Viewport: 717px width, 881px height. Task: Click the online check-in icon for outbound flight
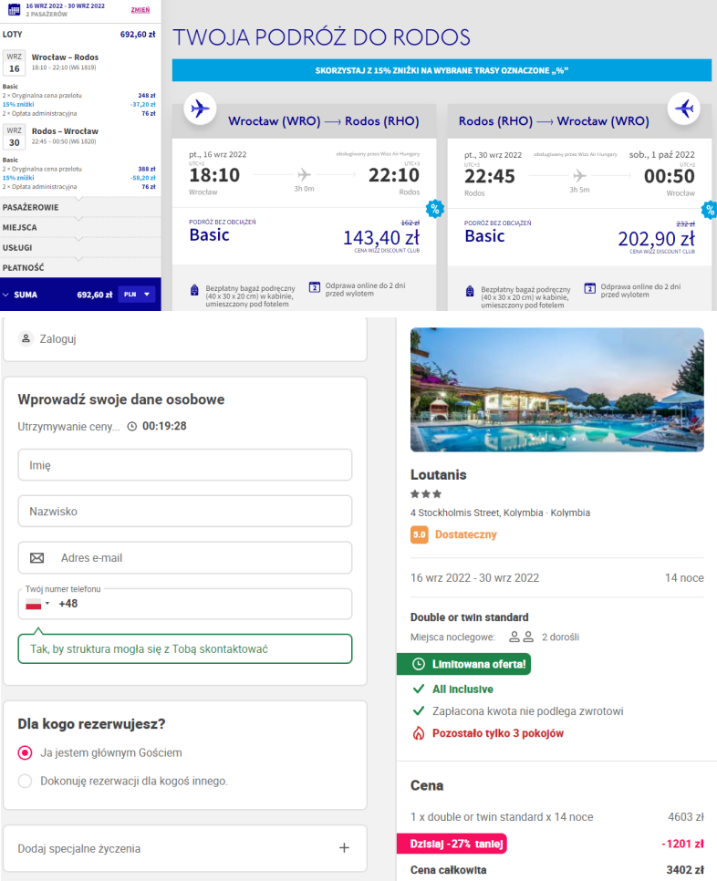315,287
